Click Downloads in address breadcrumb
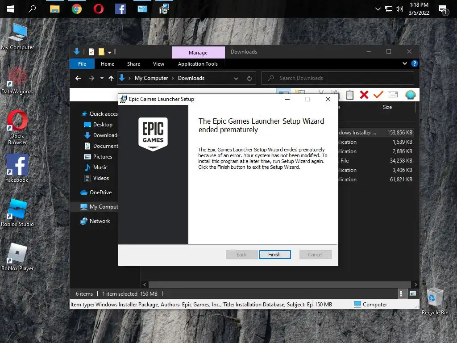 (191, 78)
